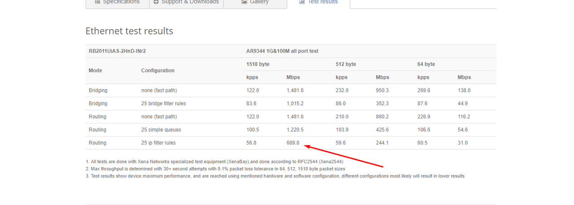Click the '1518 byte' column header
Viewport: 574px width, 205px height.
tap(258, 64)
